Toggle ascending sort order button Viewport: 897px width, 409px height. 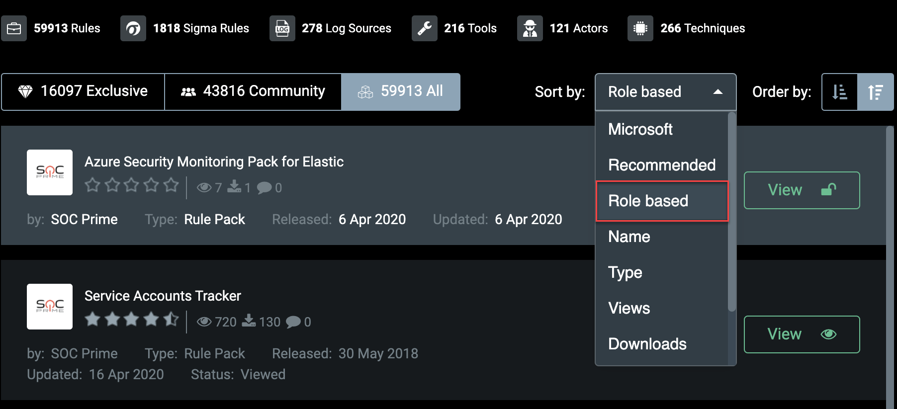tap(840, 92)
